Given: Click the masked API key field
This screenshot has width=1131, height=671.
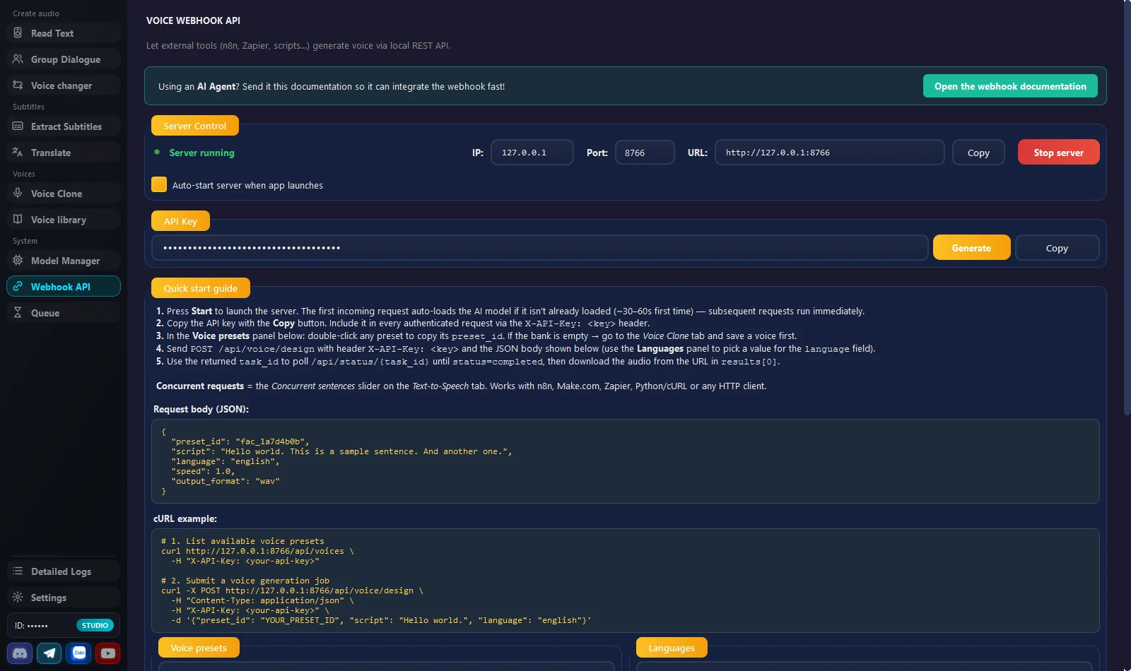Looking at the screenshot, I should pyautogui.click(x=540, y=248).
